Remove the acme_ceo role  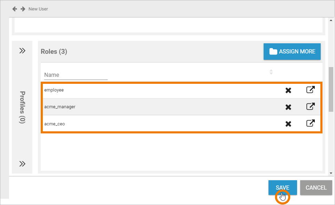[x=288, y=124]
